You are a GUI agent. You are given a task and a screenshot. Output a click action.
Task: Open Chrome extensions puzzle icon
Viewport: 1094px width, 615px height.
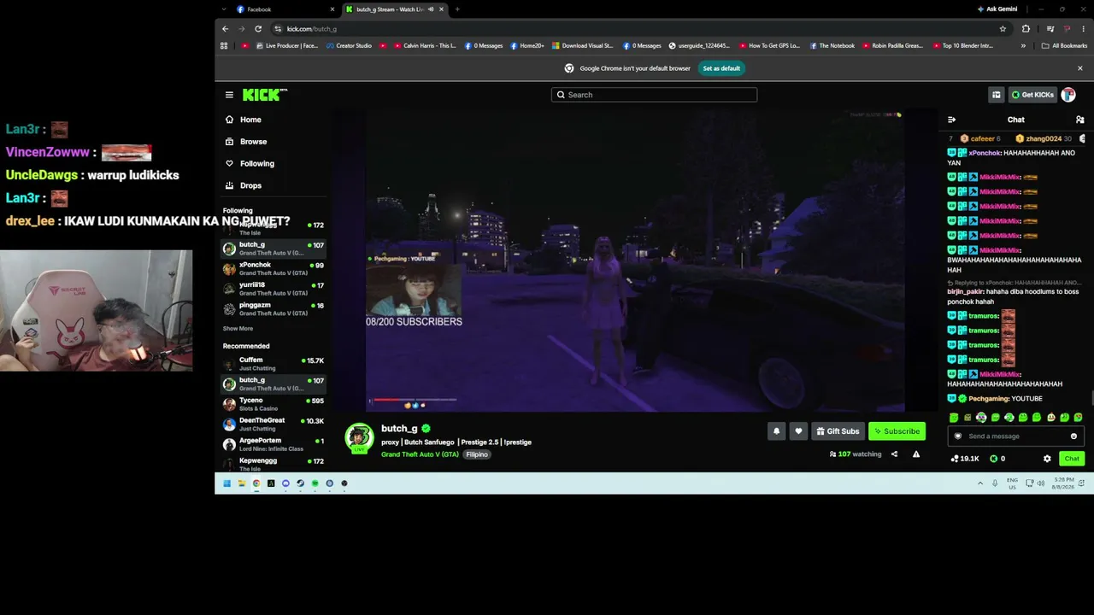1026,29
